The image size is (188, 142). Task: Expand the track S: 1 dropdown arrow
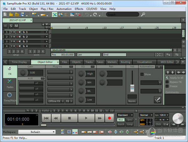[x=47, y=32]
